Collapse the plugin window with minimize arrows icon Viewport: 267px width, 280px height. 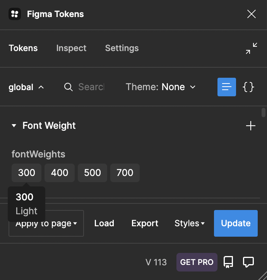(x=251, y=48)
